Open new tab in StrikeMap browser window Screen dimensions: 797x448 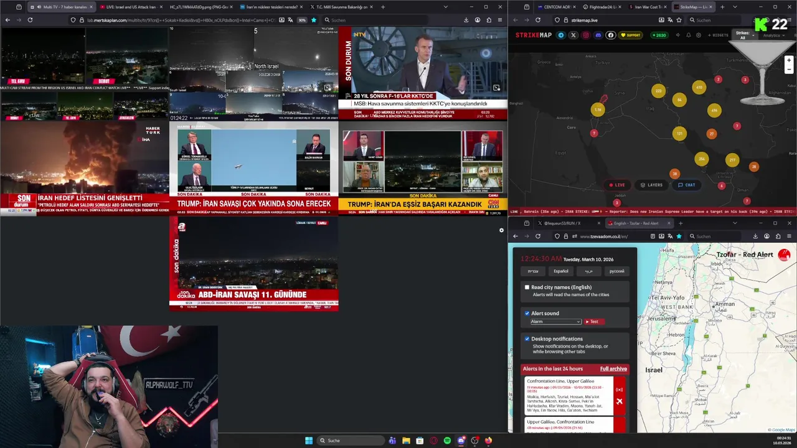[x=722, y=7]
